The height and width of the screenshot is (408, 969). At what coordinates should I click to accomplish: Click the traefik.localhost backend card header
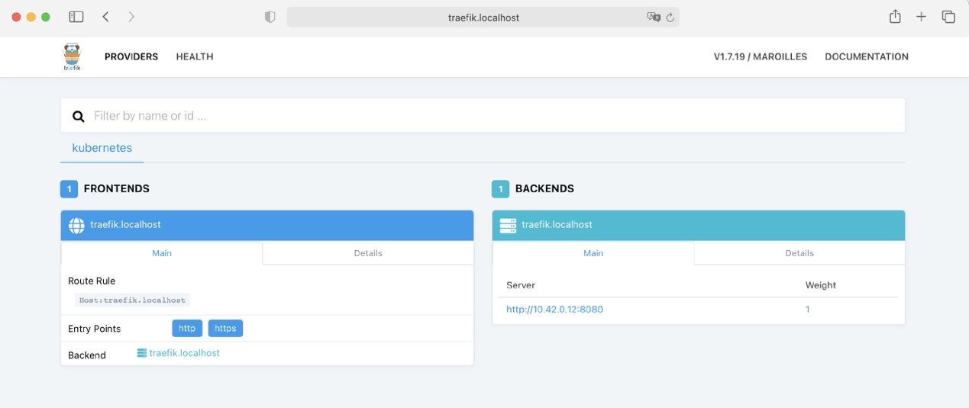[x=699, y=226]
